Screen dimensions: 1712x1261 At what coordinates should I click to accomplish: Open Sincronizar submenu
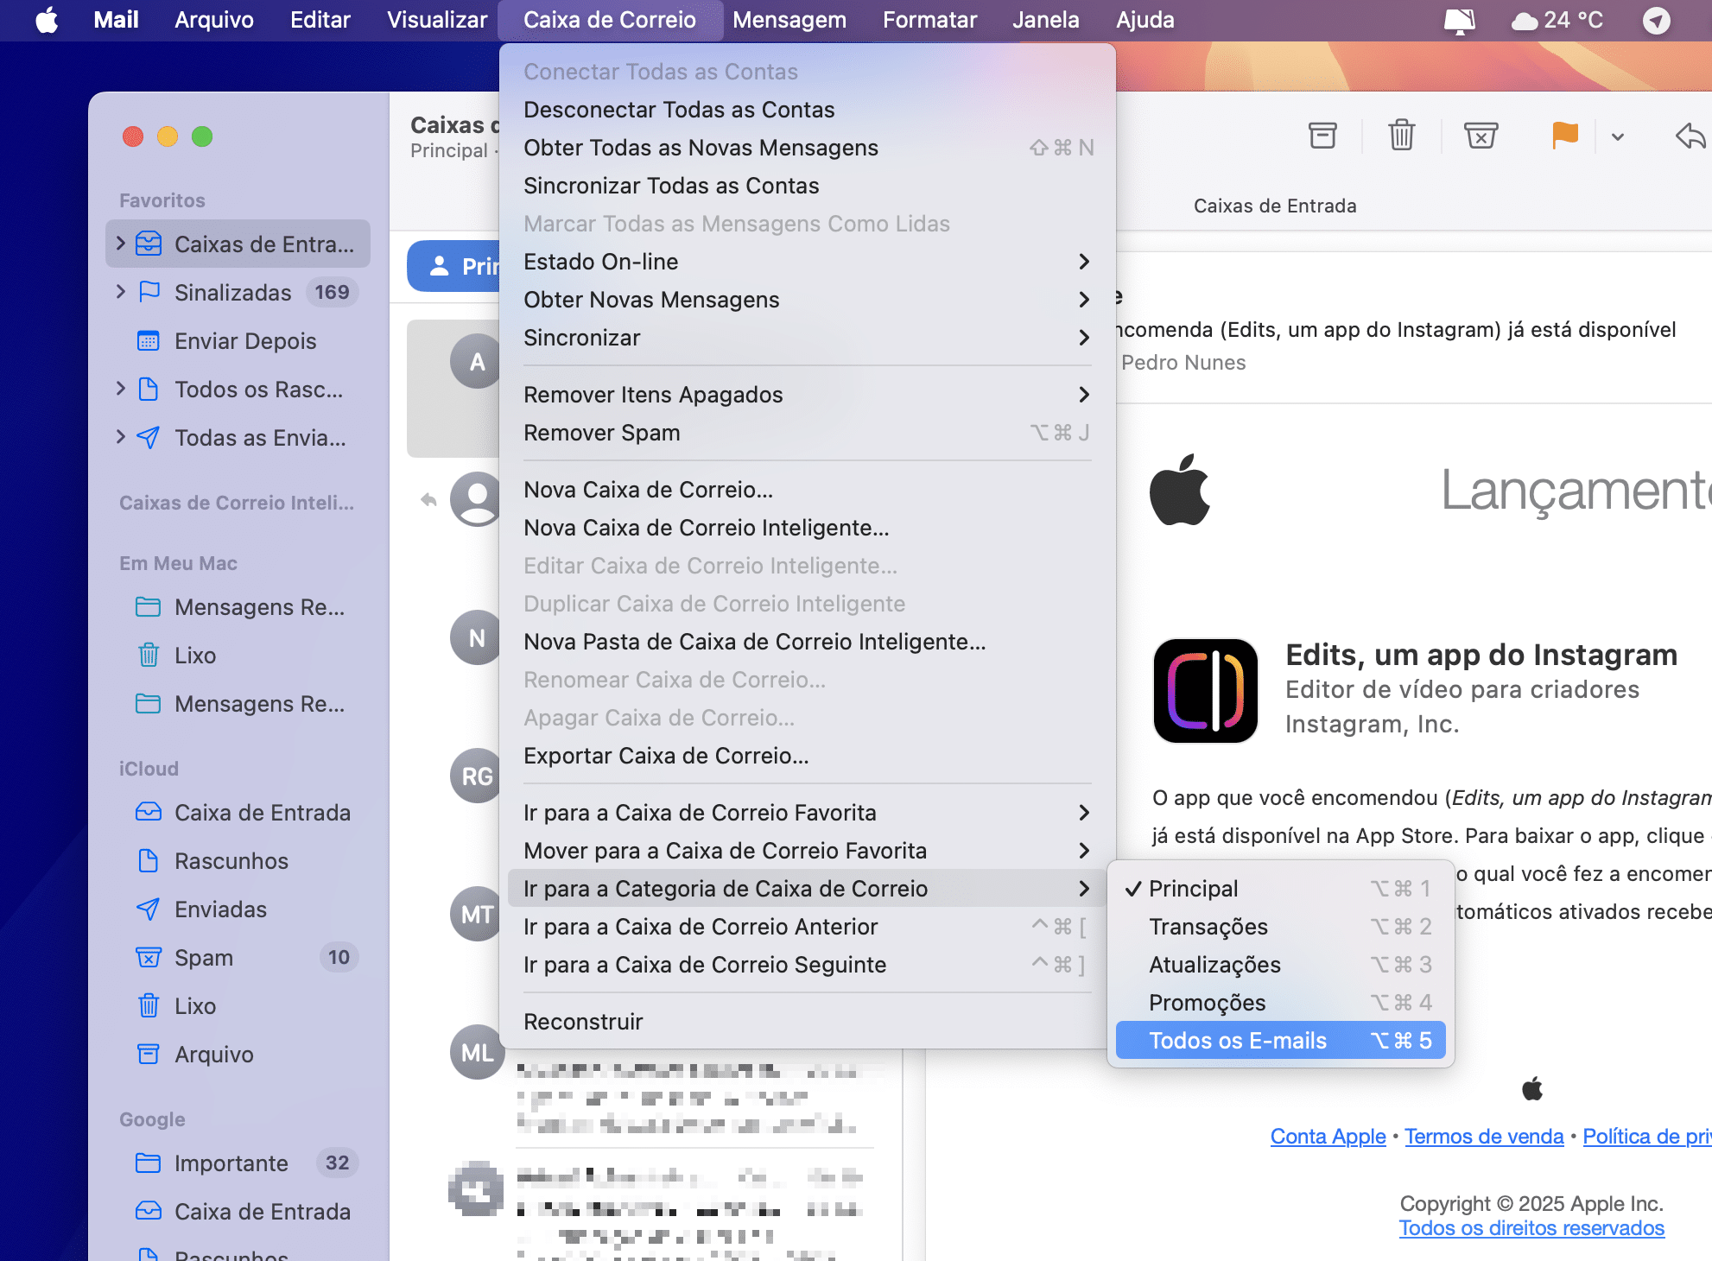point(807,338)
